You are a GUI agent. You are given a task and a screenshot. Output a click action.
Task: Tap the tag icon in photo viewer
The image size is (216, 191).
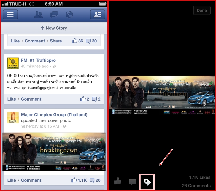147,182
